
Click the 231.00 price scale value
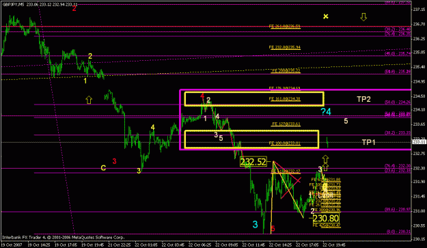point(419,211)
